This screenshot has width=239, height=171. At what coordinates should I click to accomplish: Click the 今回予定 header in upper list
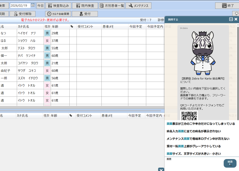[x=137, y=27]
